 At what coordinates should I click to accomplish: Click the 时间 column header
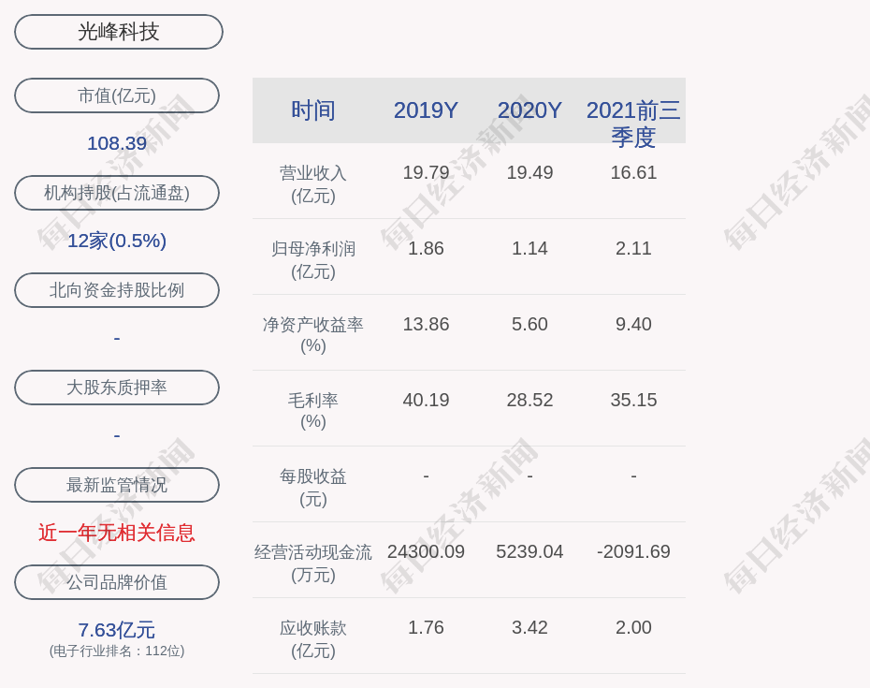(313, 110)
